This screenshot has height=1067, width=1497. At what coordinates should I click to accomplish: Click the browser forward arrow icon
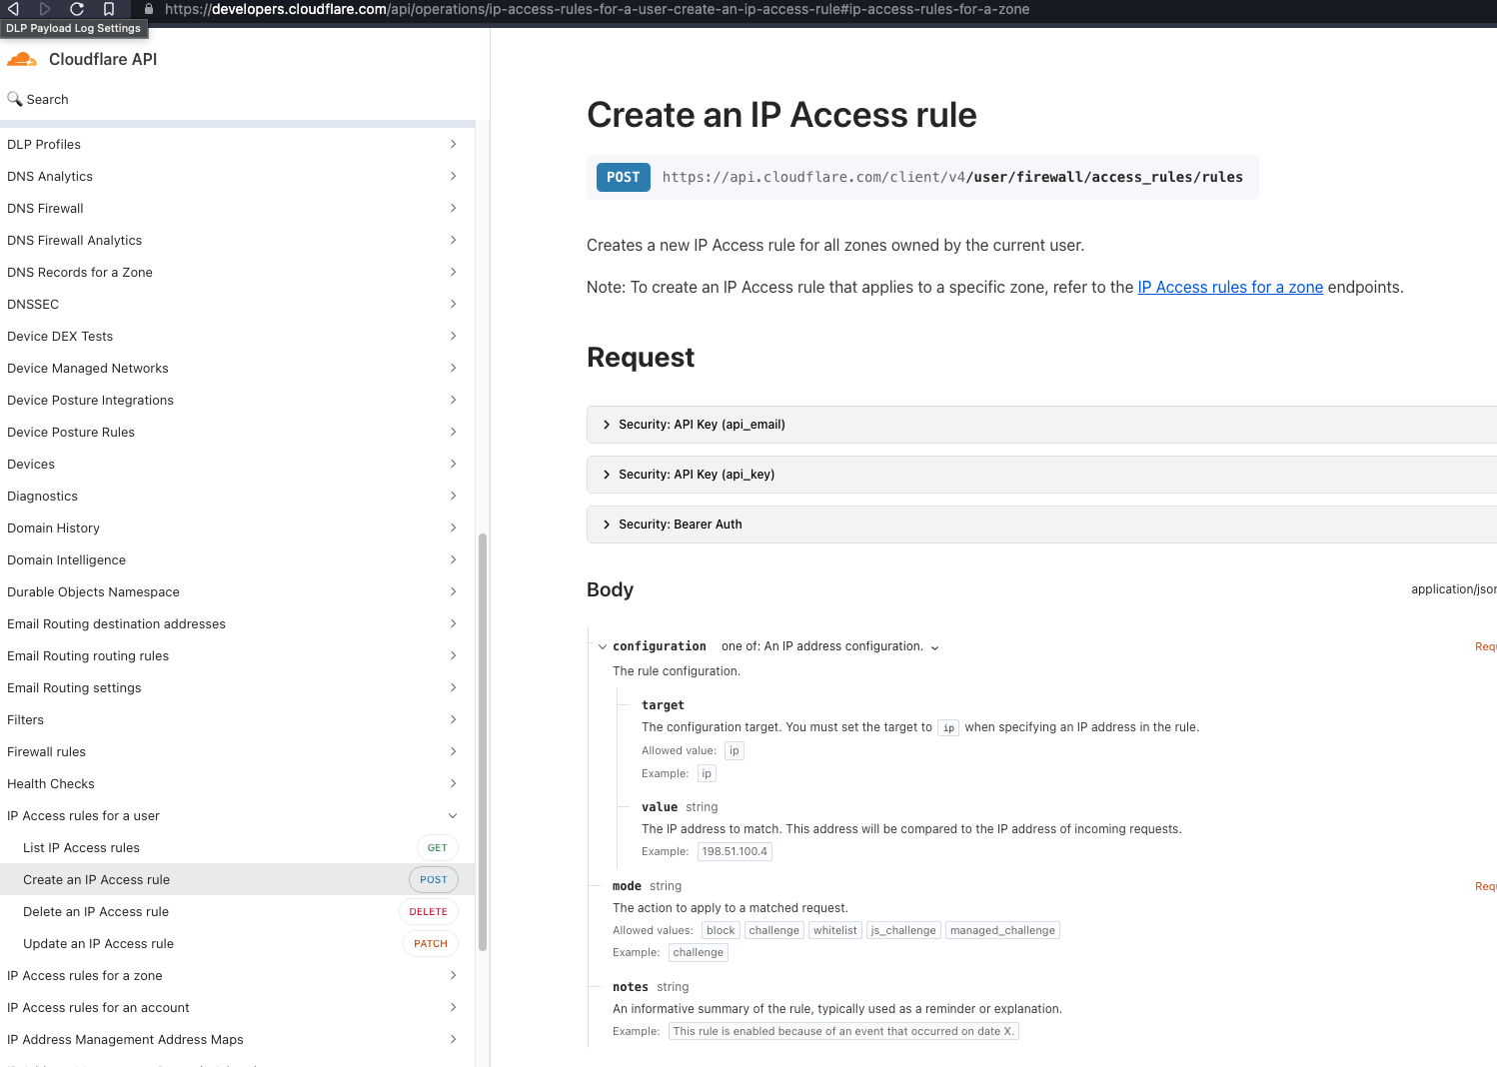pos(45,9)
